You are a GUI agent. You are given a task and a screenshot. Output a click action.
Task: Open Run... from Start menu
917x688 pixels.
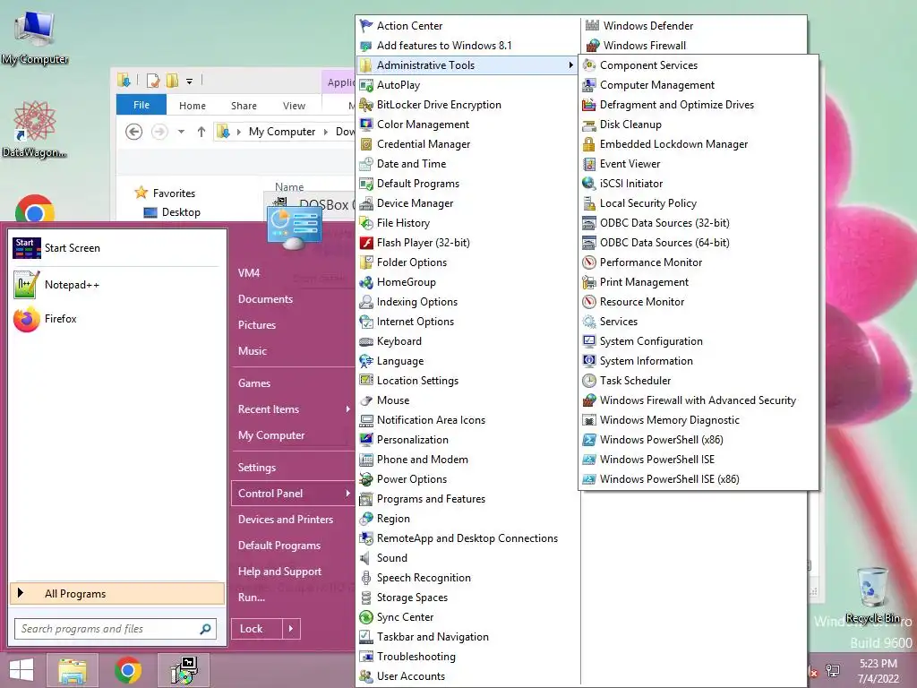(252, 598)
